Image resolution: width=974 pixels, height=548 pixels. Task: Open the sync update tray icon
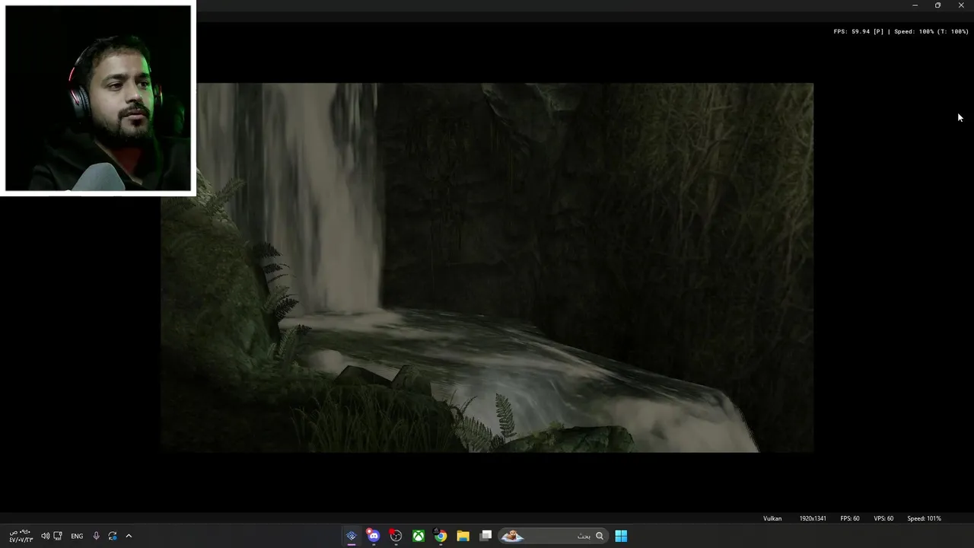pos(113,536)
